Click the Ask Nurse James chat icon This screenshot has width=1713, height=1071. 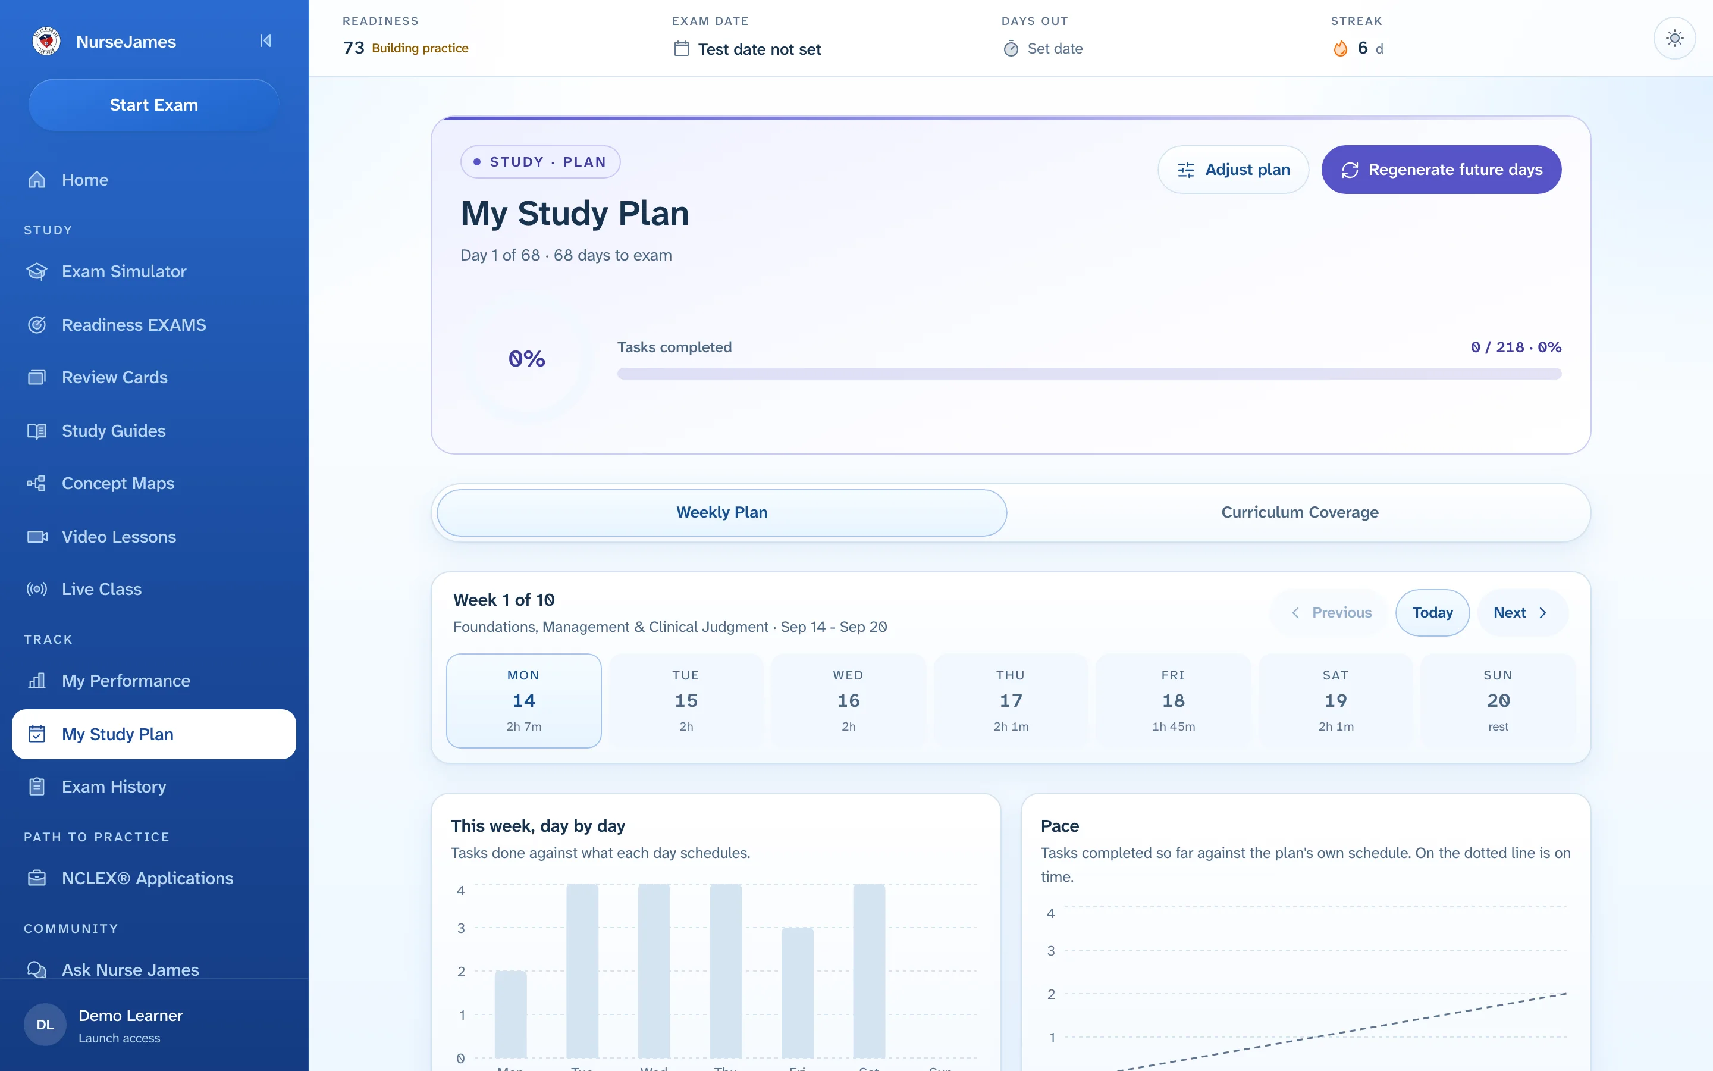coord(37,970)
